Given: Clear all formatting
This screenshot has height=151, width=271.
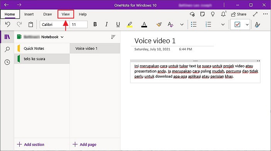Looking at the screenshot, I should [x=170, y=24].
